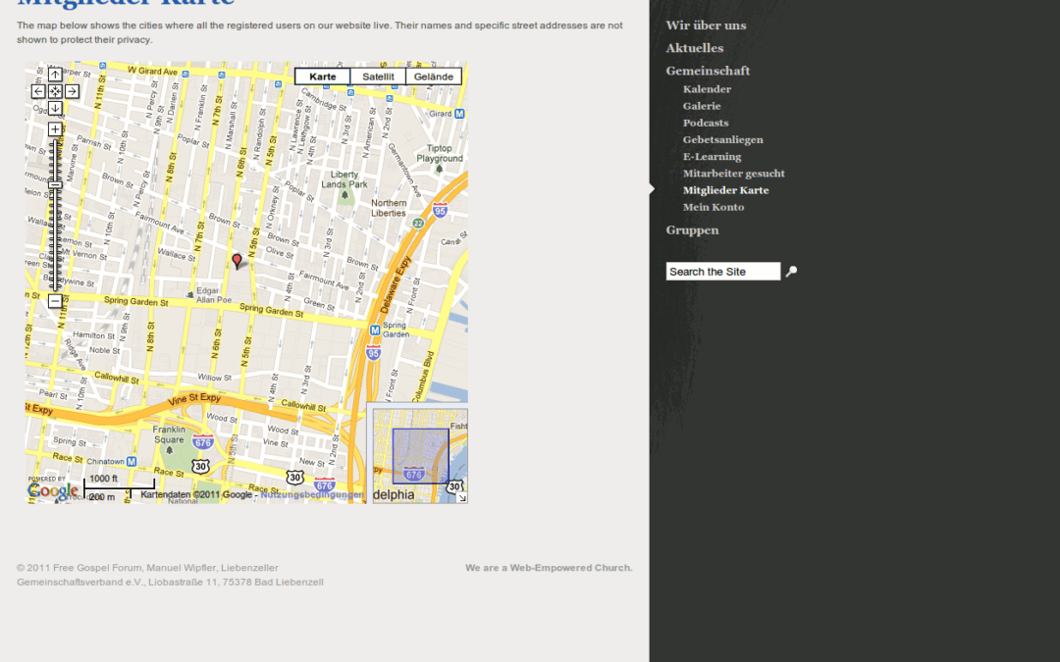
Task: Click the 1000 ft map scale label
Action: 103,479
